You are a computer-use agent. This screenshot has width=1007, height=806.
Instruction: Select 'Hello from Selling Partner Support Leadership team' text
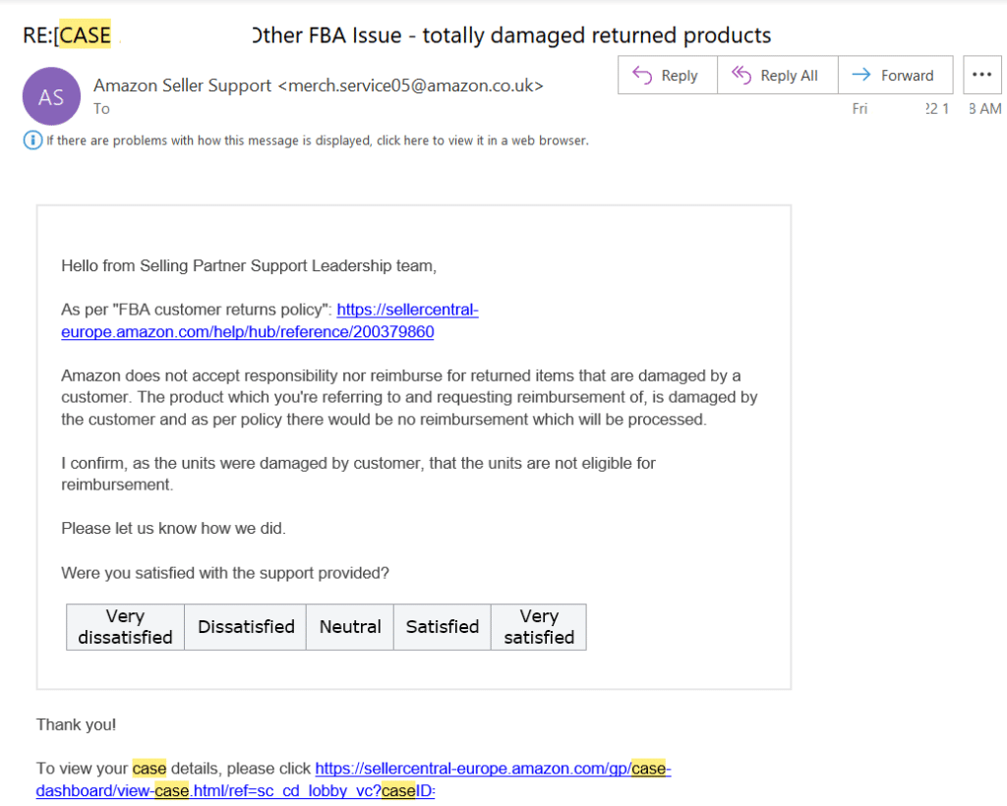(x=249, y=265)
